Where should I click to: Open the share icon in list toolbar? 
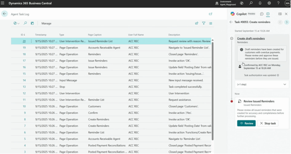(x=197, y=23)
